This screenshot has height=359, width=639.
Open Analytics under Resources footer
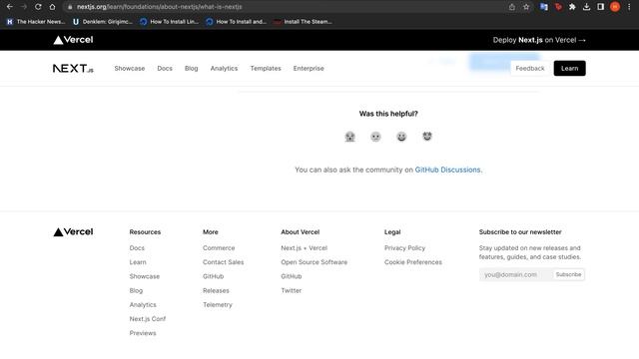point(143,305)
